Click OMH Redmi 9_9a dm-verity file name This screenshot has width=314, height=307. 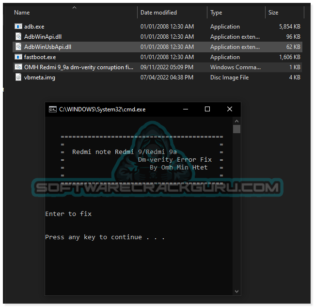(78, 67)
